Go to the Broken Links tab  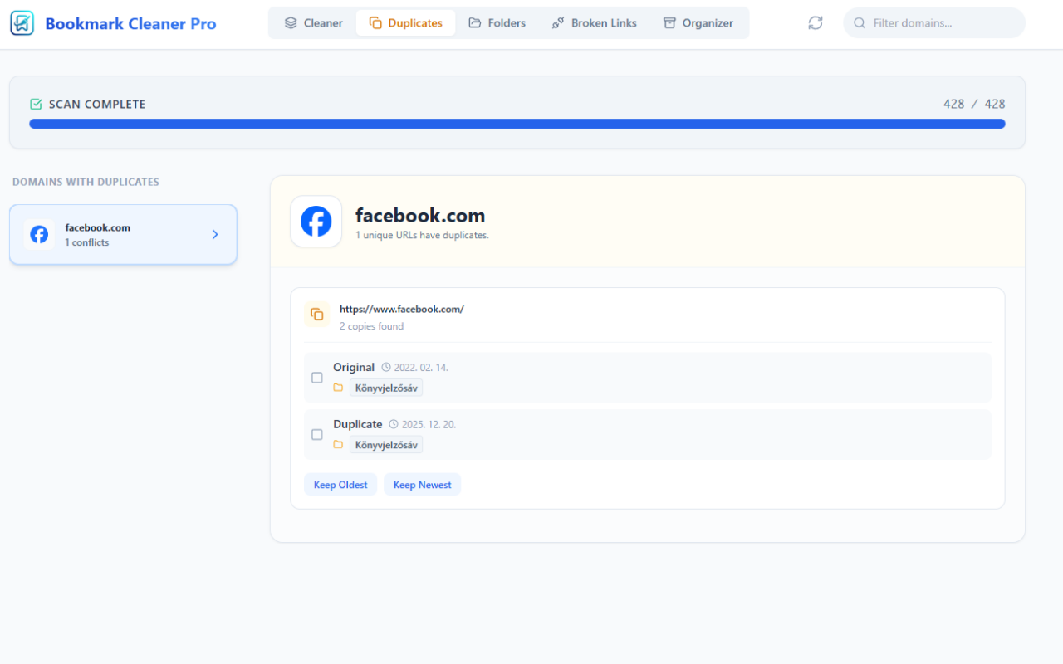click(x=594, y=23)
